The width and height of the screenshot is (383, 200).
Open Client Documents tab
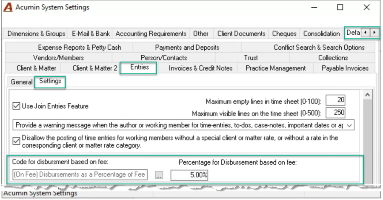pyautogui.click(x=241, y=34)
